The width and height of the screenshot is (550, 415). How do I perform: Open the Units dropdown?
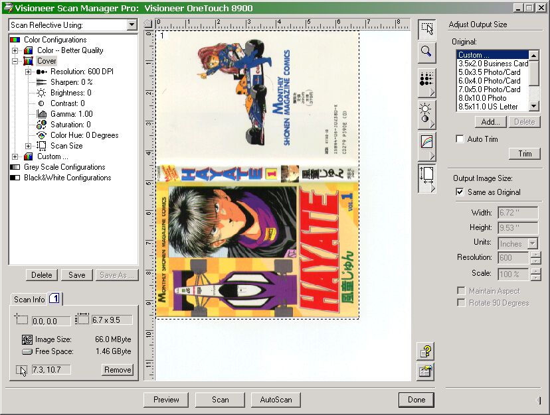[x=532, y=243]
